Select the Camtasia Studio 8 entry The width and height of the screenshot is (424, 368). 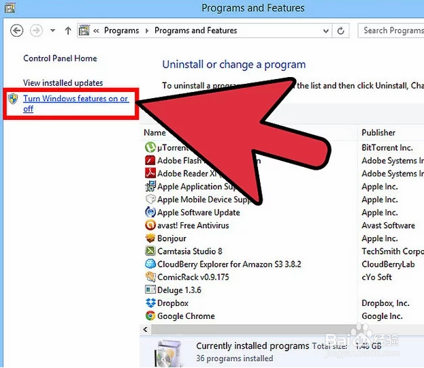pyautogui.click(x=190, y=251)
